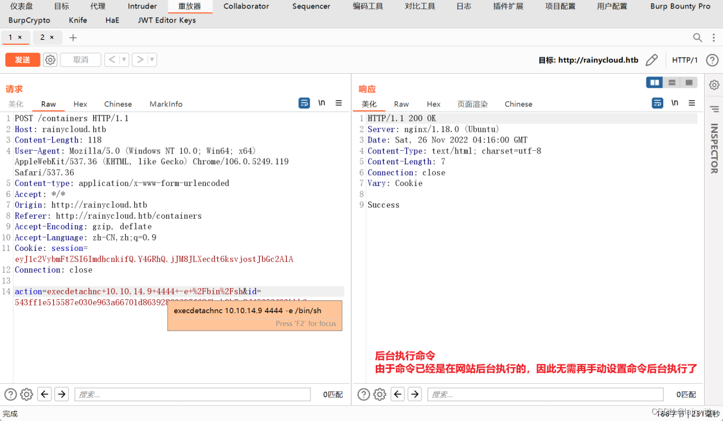
Task: Toggle word wrap icon in request panel
Action: pyautogui.click(x=305, y=103)
